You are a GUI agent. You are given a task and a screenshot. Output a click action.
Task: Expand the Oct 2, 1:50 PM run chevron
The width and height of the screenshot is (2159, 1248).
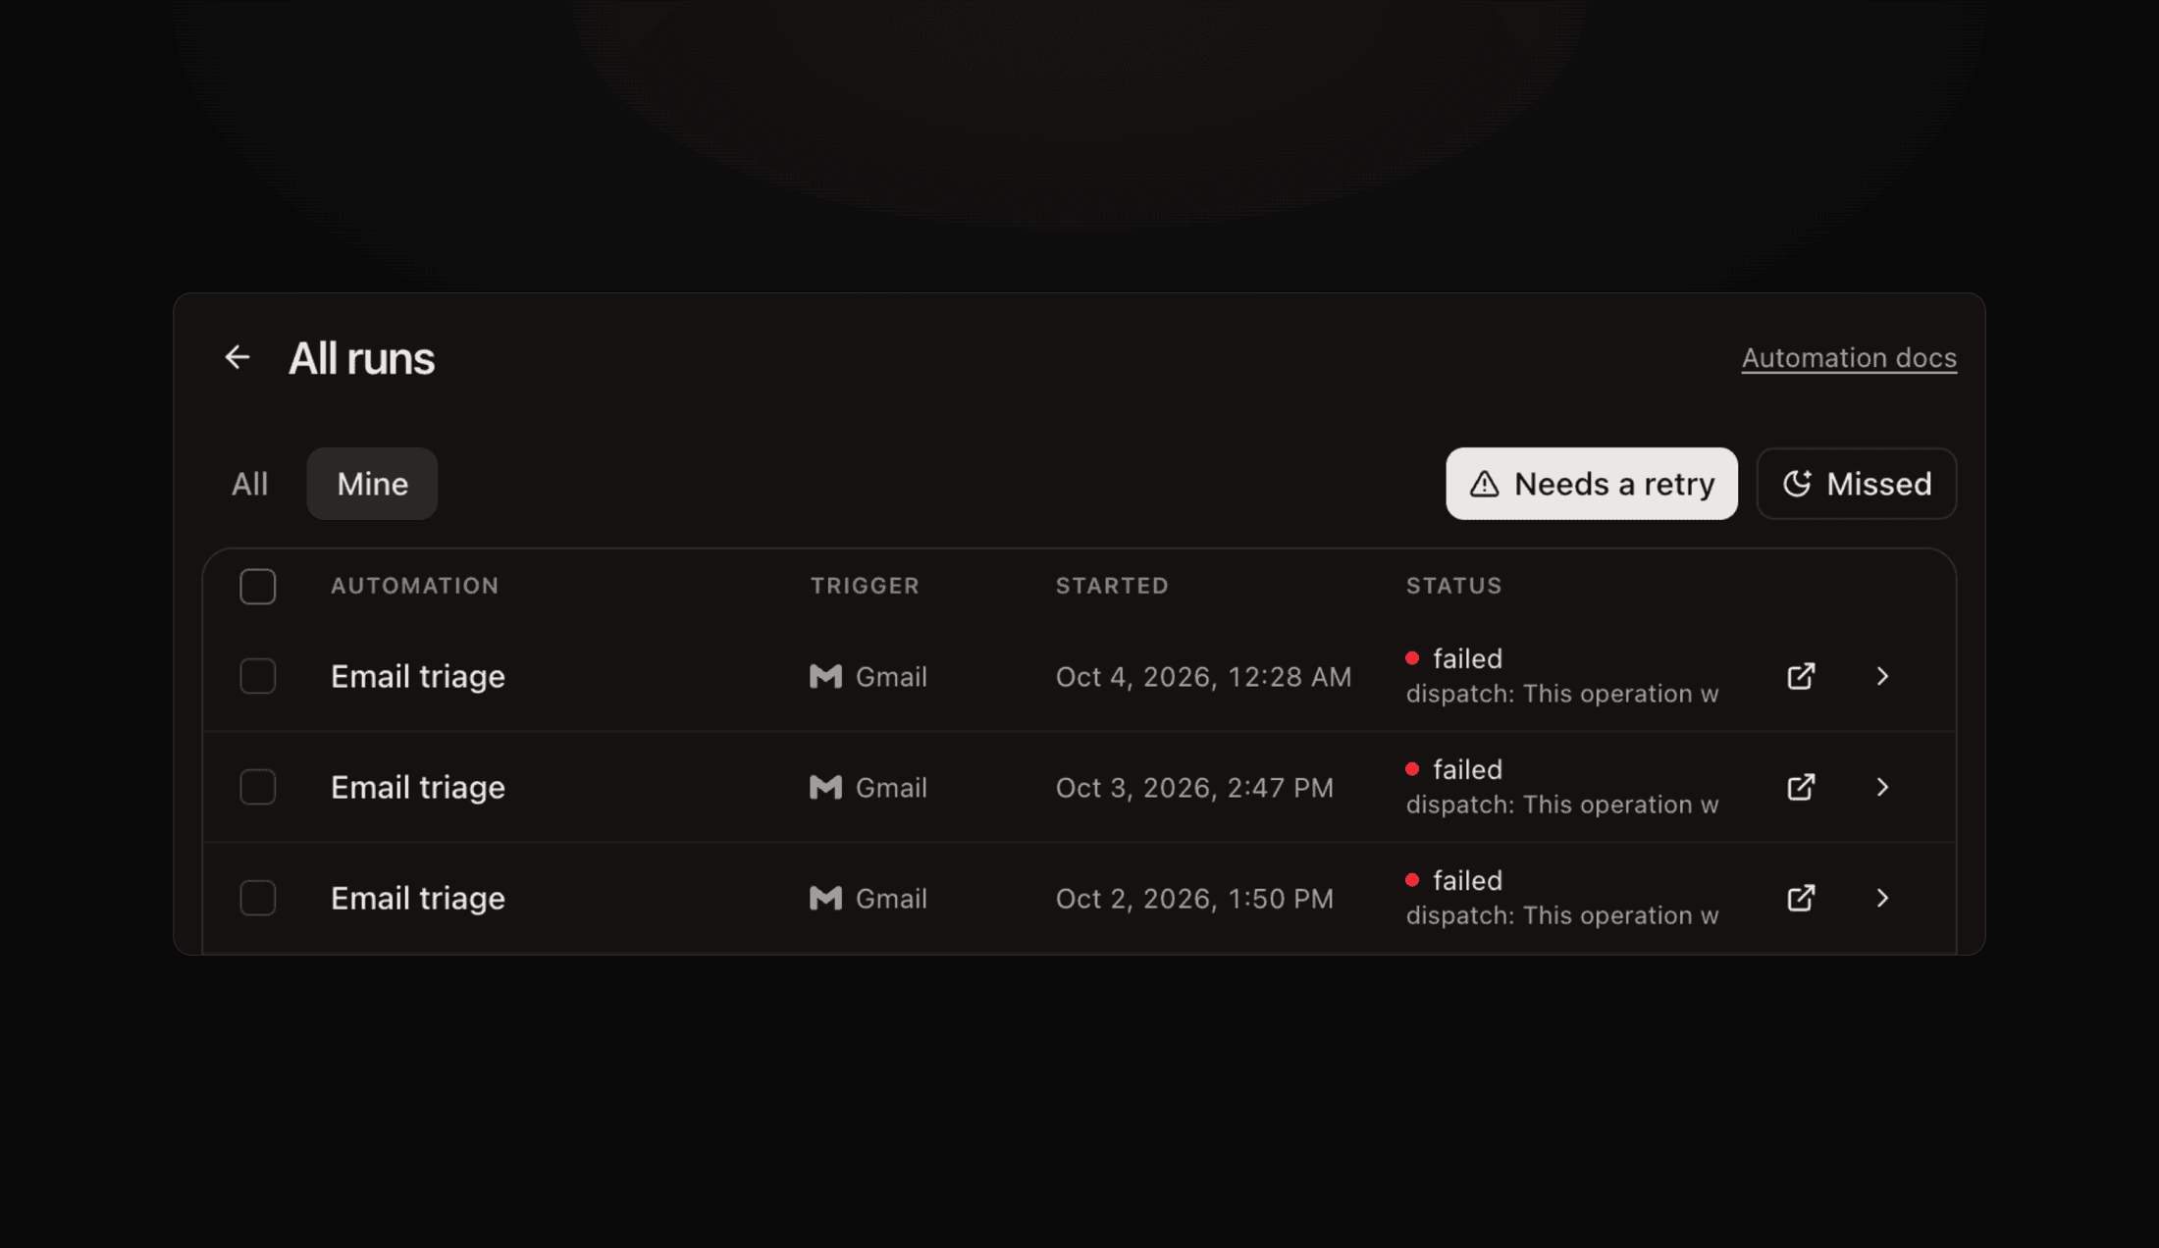(1882, 898)
